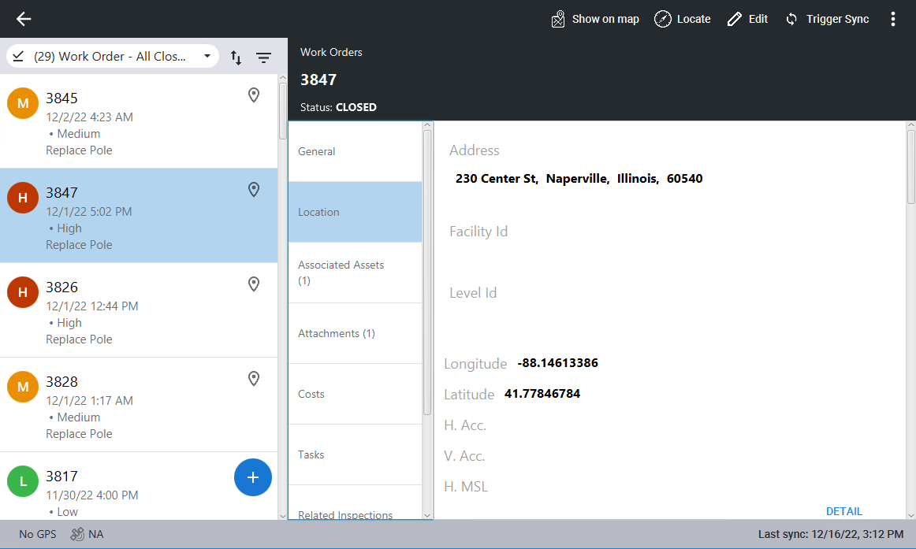Click the DETAIL link
916x549 pixels.
tap(843, 511)
